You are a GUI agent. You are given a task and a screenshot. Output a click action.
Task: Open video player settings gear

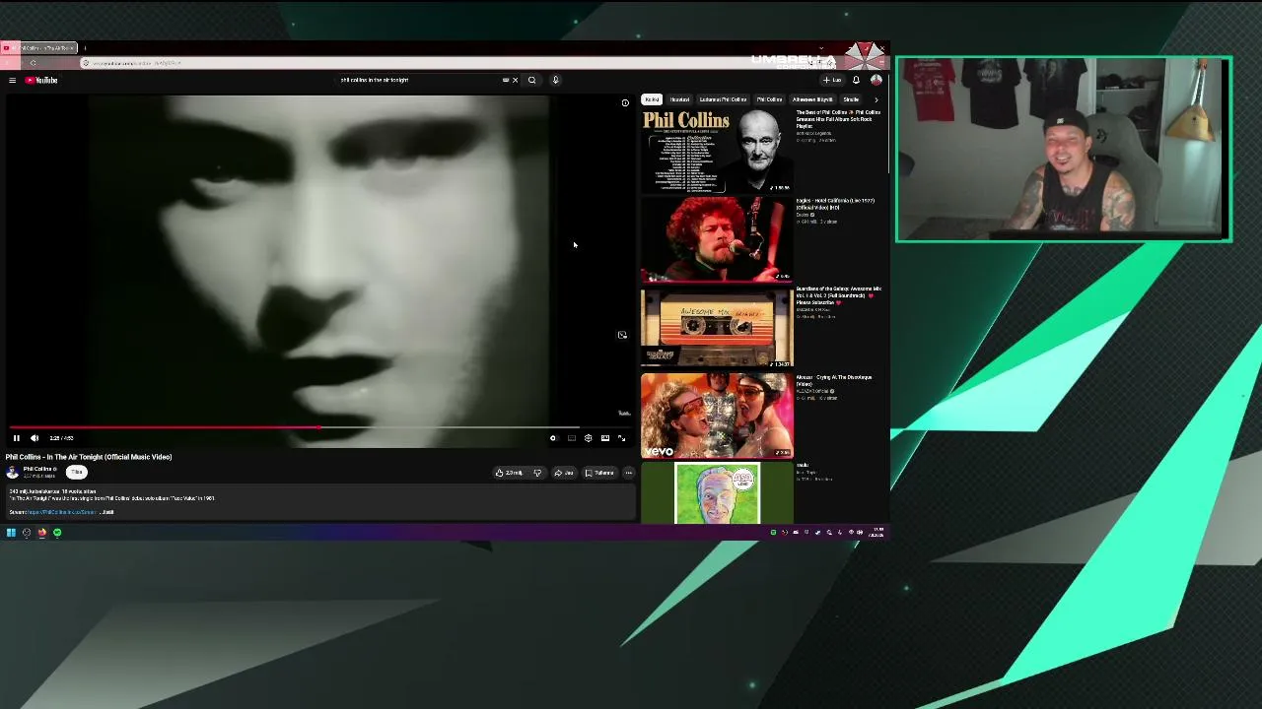coord(588,438)
